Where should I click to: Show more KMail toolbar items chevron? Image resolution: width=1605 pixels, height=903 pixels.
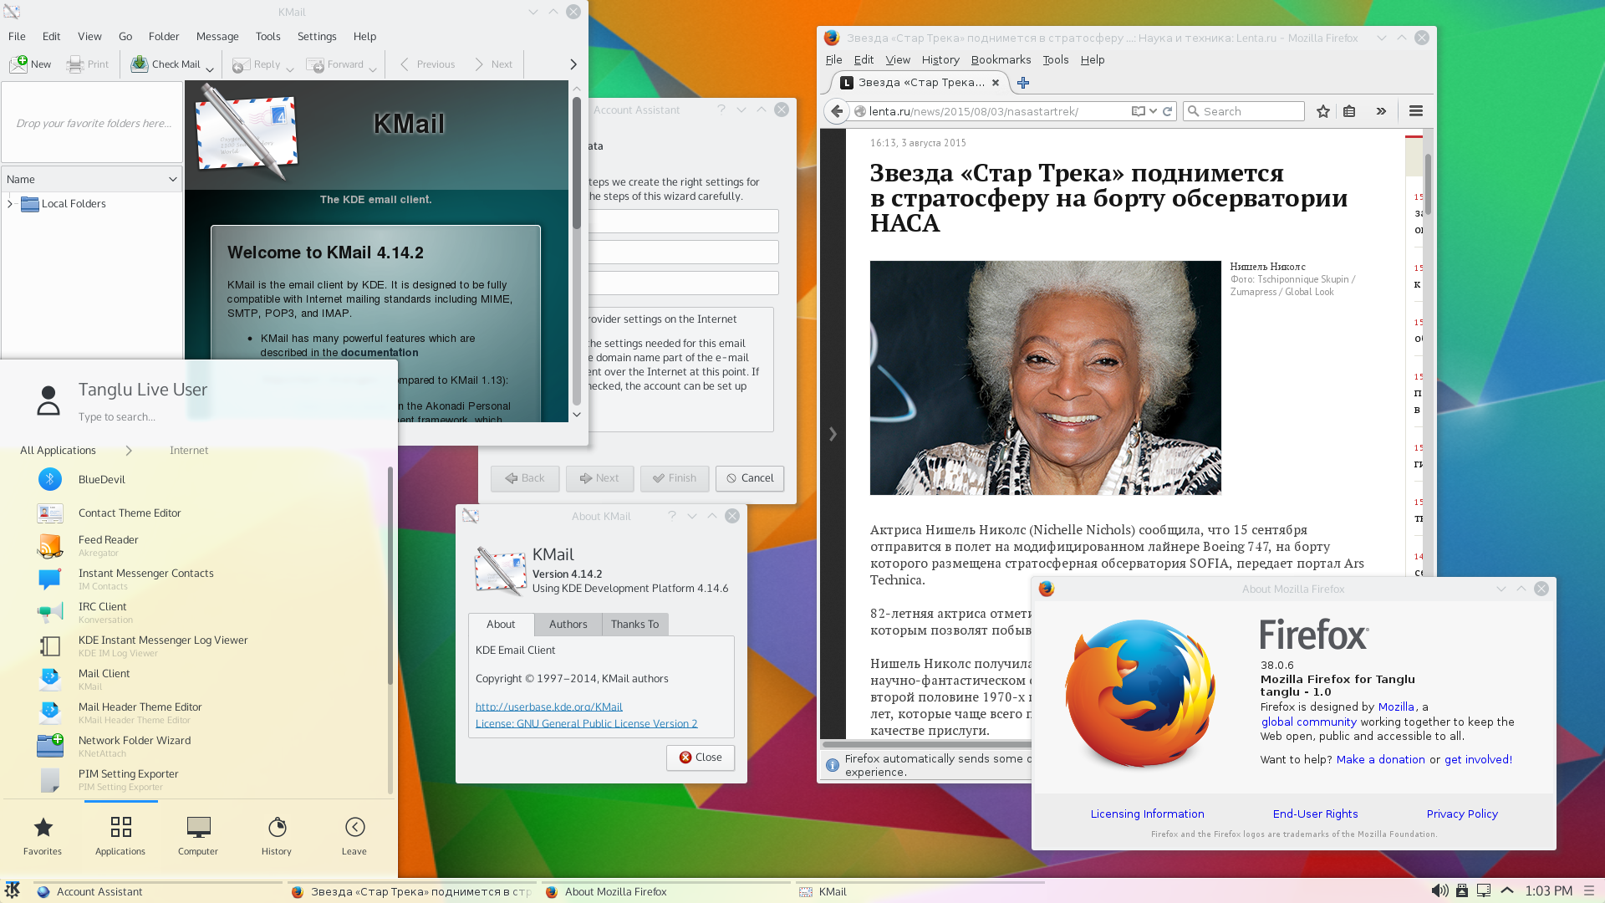click(x=573, y=64)
